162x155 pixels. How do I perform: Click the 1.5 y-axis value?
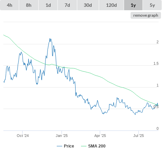click(156, 63)
